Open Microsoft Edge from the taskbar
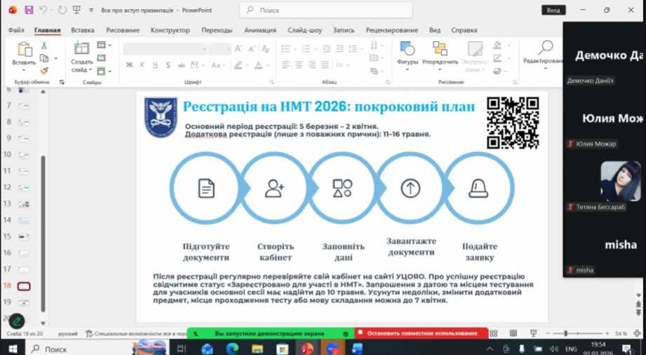Image resolution: width=646 pixels, height=355 pixels. coord(232,348)
